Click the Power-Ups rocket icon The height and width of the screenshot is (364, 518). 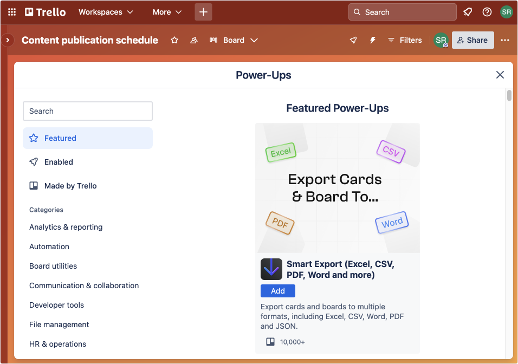click(353, 40)
